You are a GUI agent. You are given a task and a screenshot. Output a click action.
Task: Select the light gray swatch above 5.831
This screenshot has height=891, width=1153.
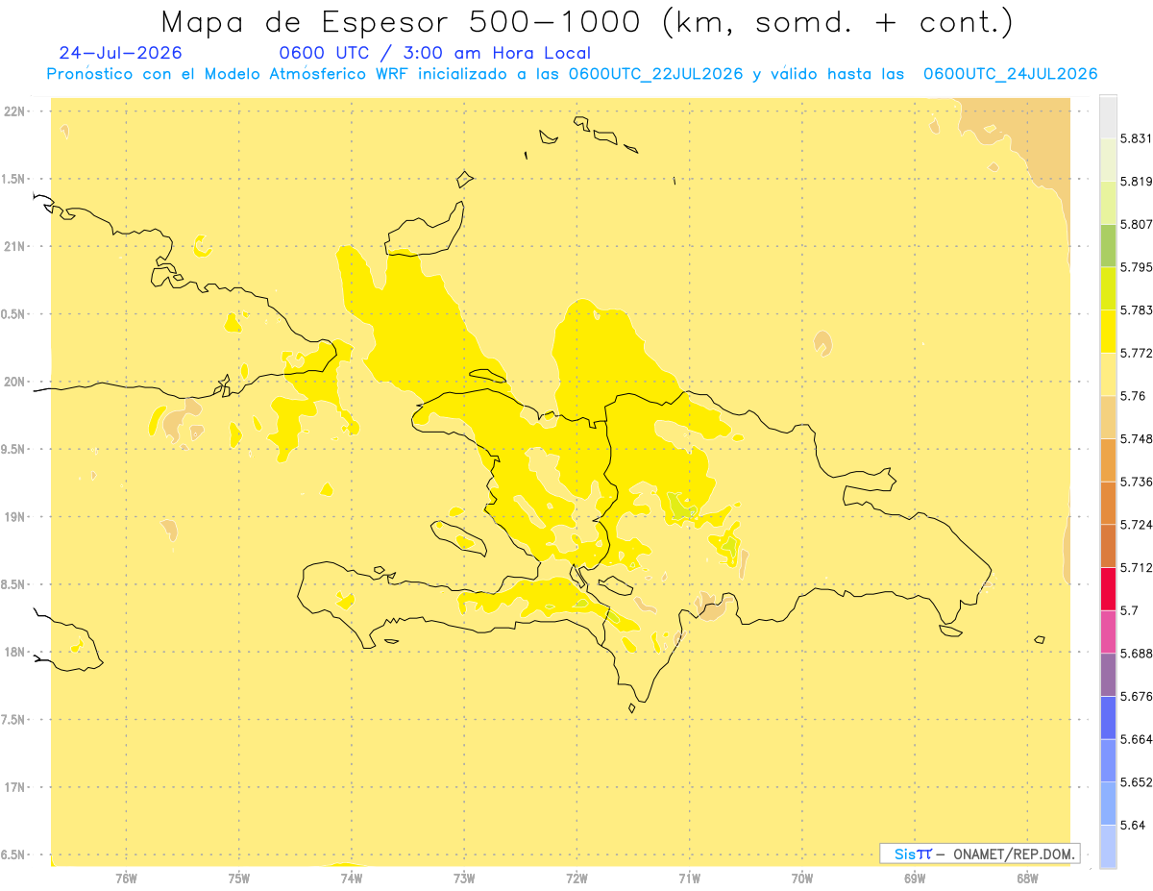coord(1108,117)
